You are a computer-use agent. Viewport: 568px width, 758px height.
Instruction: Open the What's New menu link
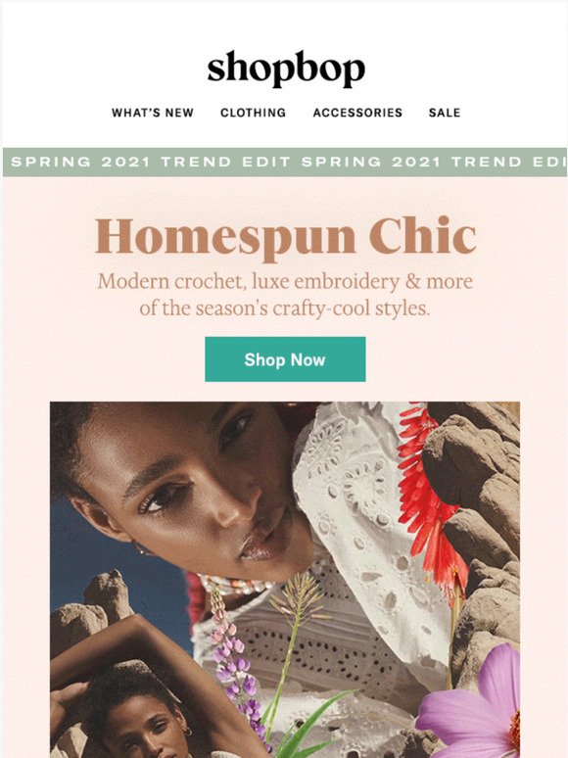coord(152,113)
